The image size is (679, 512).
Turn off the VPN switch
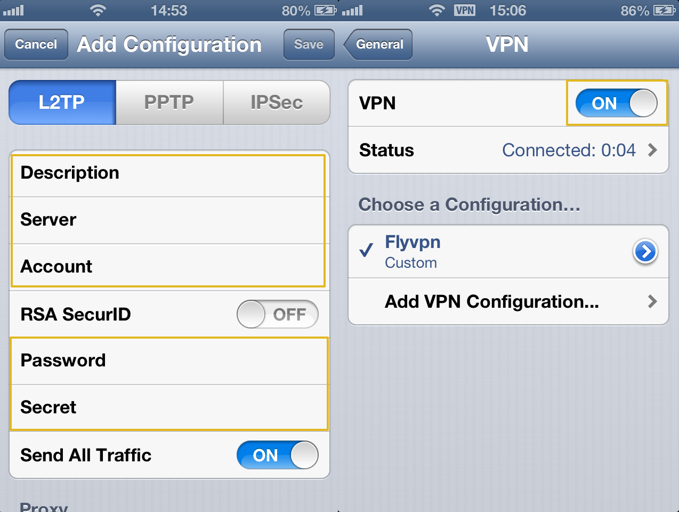616,103
